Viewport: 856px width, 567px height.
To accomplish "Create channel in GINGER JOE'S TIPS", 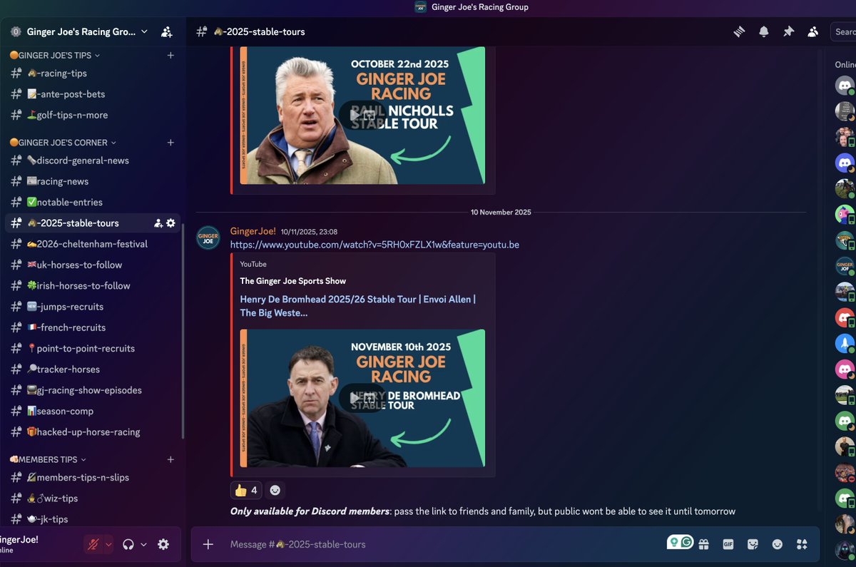I will click(170, 55).
